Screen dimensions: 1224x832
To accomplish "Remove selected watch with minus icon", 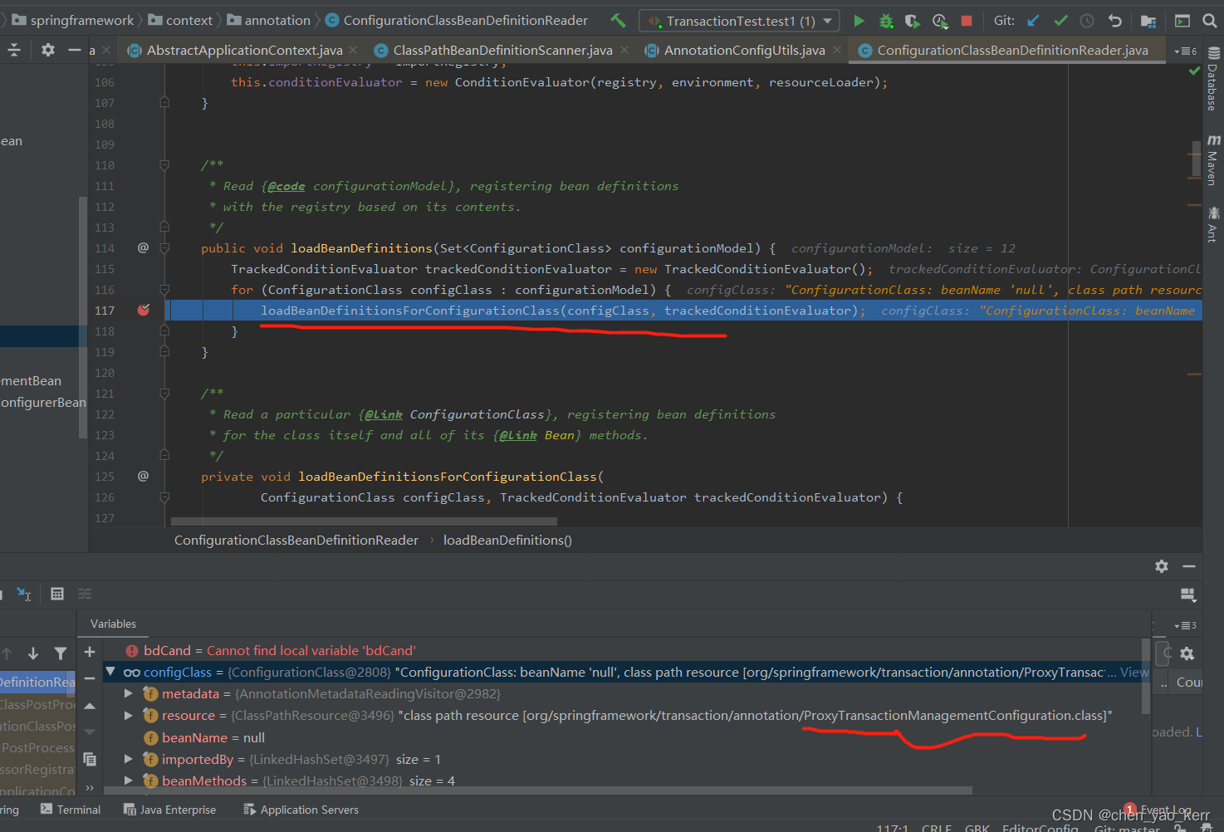I will [90, 678].
